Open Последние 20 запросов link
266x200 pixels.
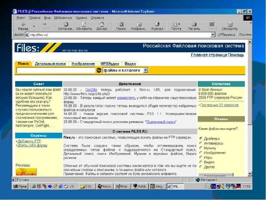(219, 105)
